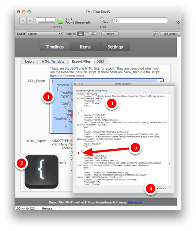Viewport: 196px width, 231px height.
Task: Open quick find magnifier dropdown
Action: tap(116, 20)
